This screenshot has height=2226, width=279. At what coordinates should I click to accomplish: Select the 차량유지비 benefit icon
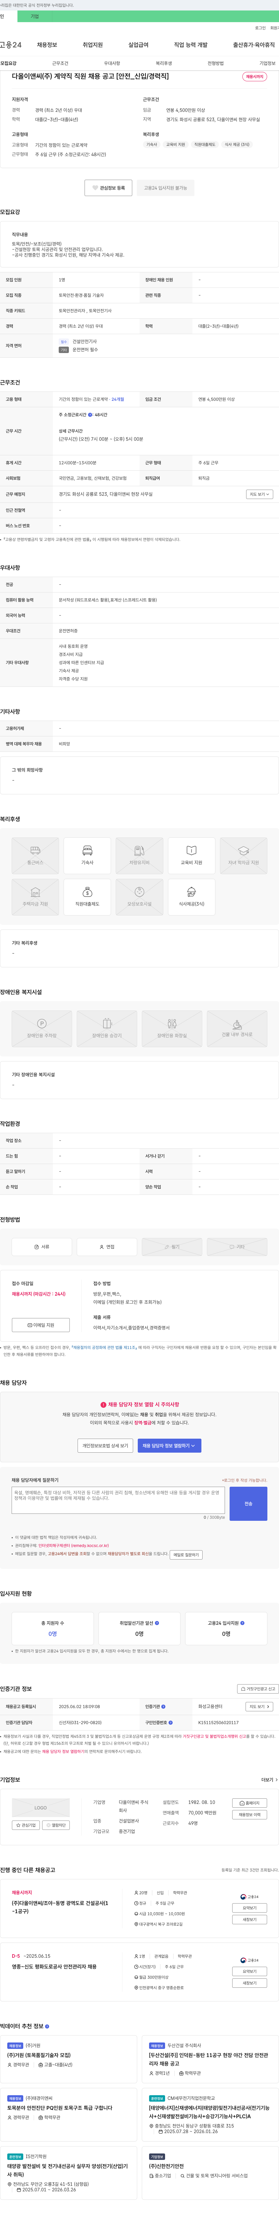[139, 856]
